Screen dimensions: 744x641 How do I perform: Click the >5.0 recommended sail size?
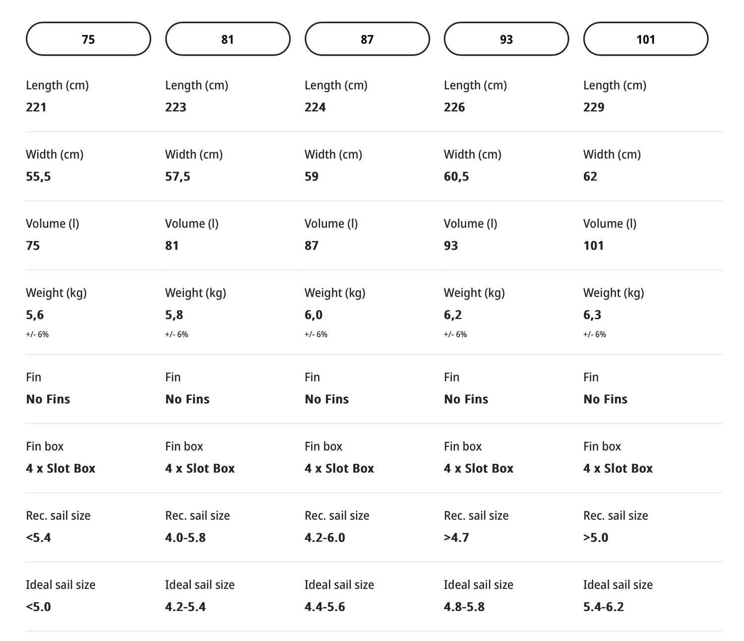(596, 538)
